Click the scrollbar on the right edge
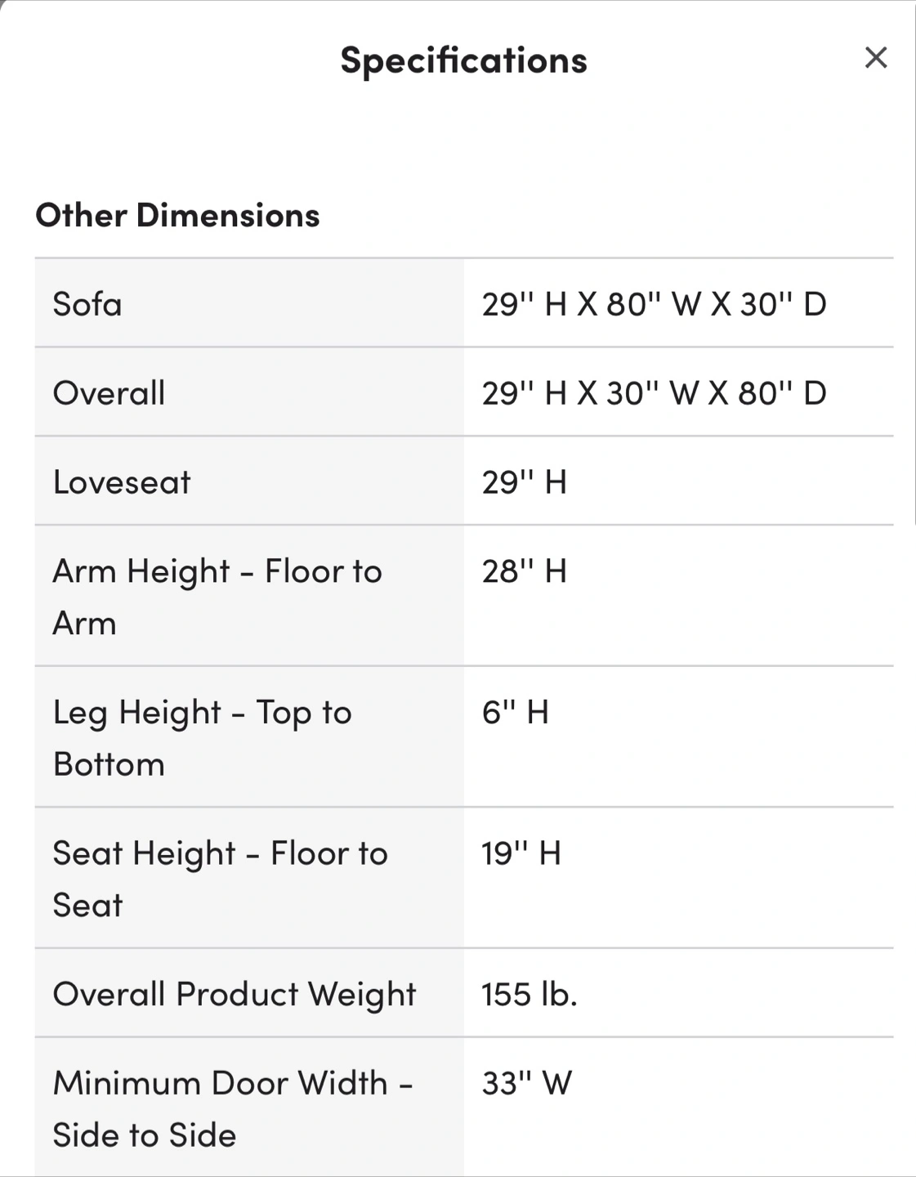916x1177 pixels. point(914,262)
